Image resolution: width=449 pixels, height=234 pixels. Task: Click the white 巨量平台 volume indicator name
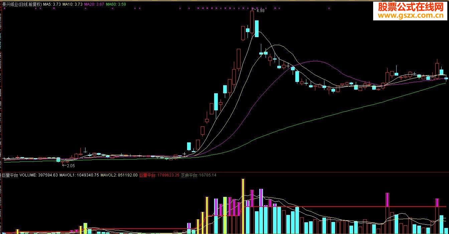coord(10,175)
